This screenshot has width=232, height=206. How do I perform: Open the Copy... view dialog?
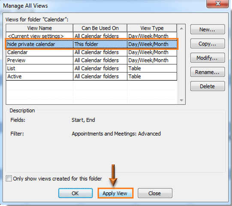point(208,44)
